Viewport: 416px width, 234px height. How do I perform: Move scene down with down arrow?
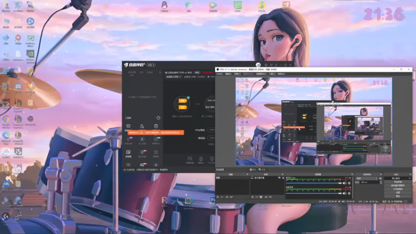click(x=231, y=197)
